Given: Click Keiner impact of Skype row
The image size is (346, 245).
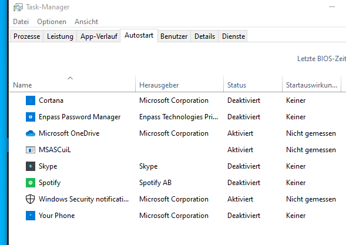Looking at the screenshot, I should pos(296,166).
